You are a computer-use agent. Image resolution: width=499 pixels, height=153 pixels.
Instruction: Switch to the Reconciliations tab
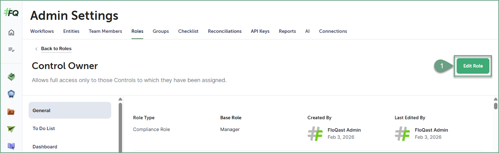coord(225,31)
